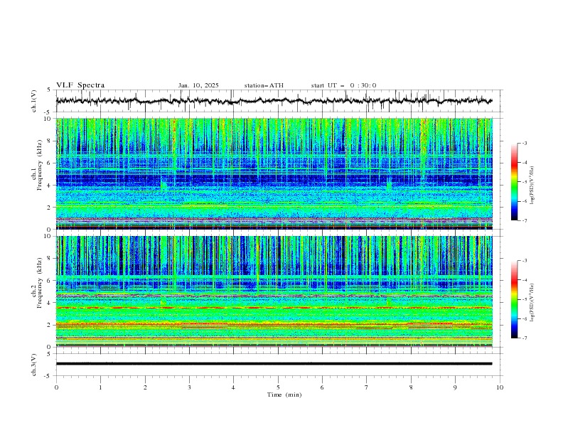Click the "-7" tick on ch.1 color bar

(525, 220)
